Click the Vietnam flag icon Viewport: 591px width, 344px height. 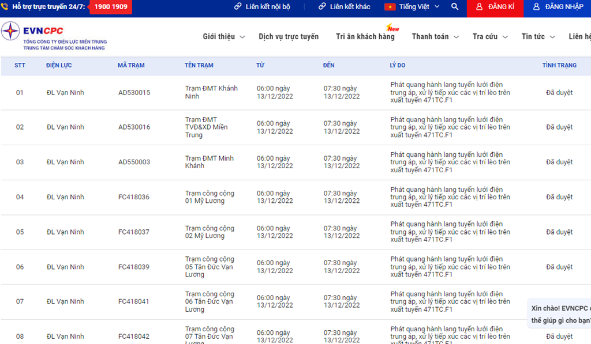click(390, 7)
